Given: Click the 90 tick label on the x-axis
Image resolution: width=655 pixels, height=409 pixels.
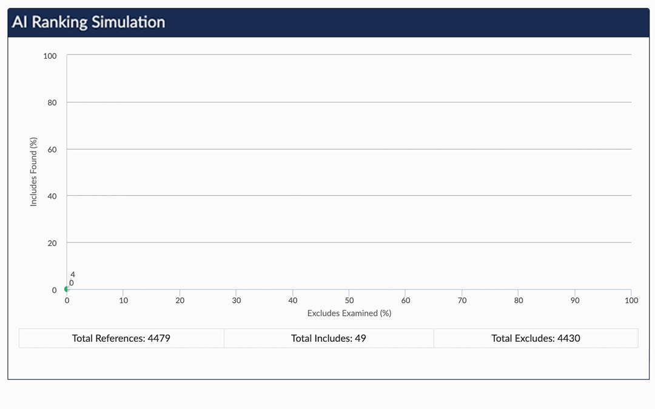Looking at the screenshot, I should (575, 301).
